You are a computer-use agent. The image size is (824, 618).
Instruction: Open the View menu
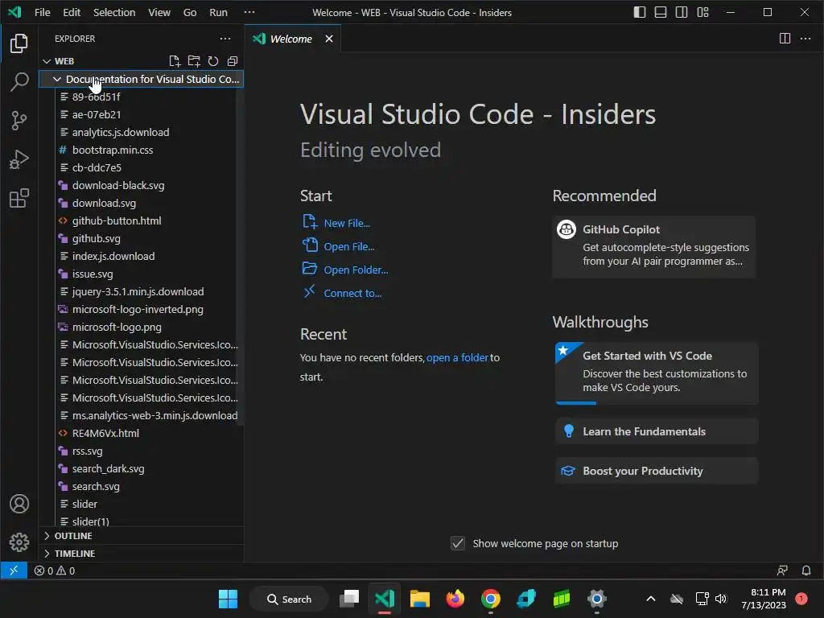(x=159, y=12)
